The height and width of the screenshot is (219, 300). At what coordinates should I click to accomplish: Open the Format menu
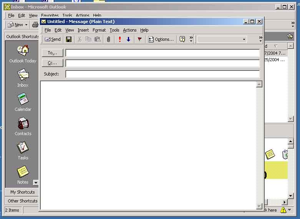[99, 30]
